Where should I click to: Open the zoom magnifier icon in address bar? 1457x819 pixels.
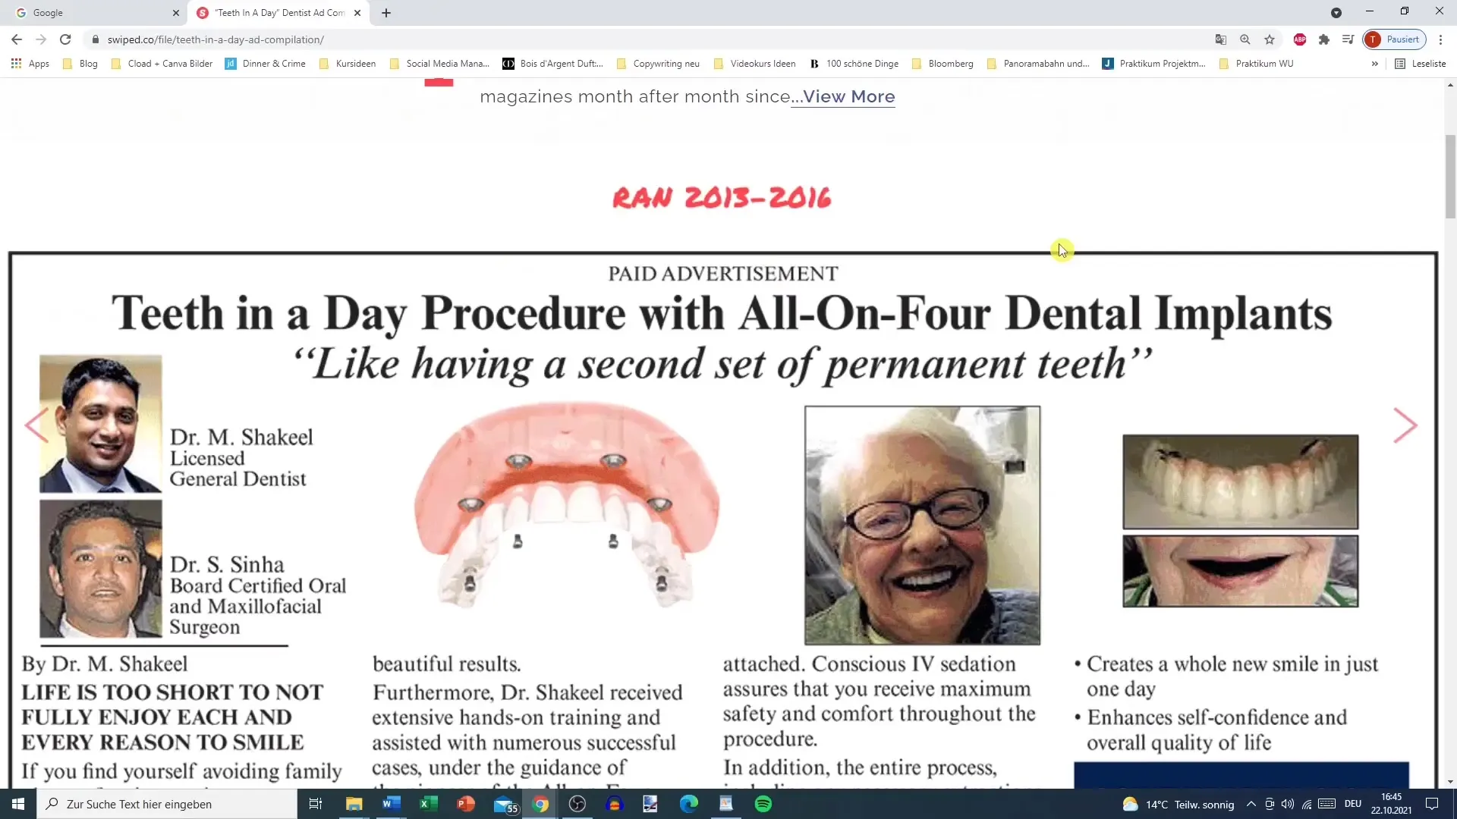point(1245,39)
